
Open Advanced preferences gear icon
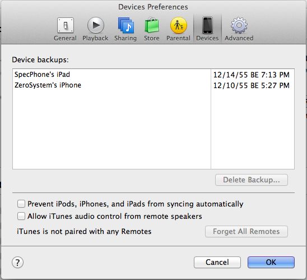pos(239,25)
